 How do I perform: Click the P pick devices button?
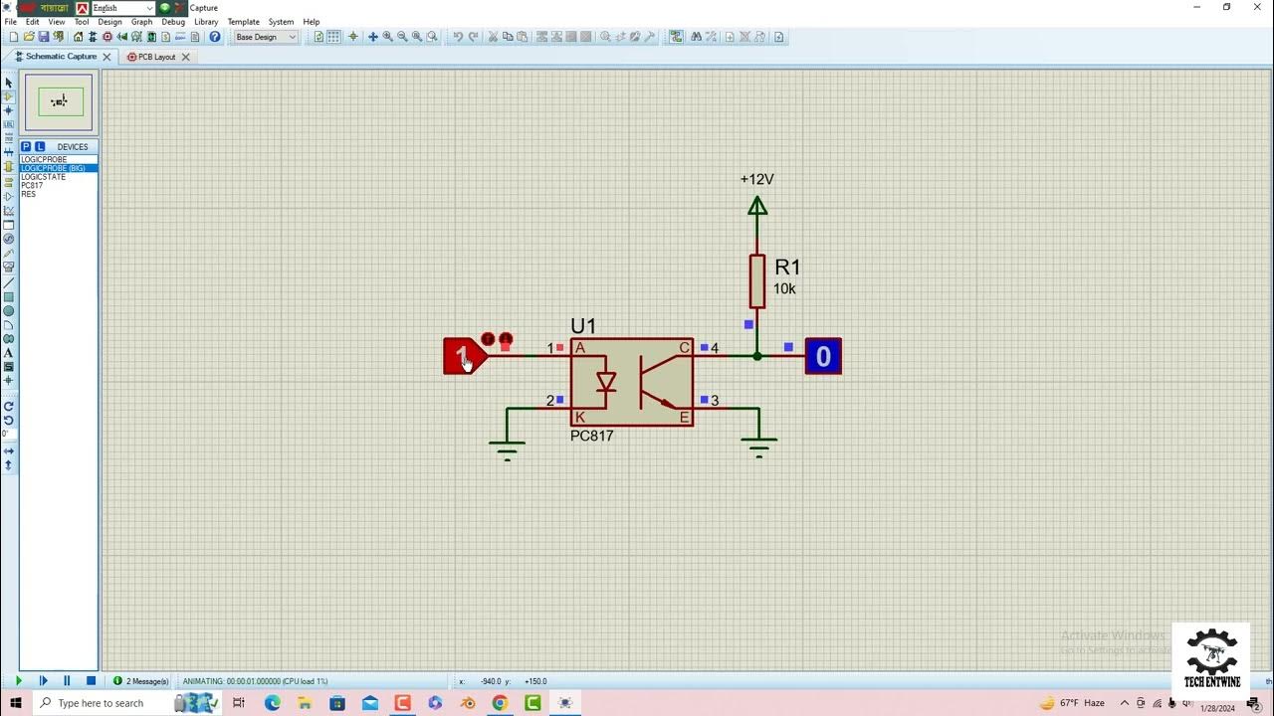pos(26,146)
